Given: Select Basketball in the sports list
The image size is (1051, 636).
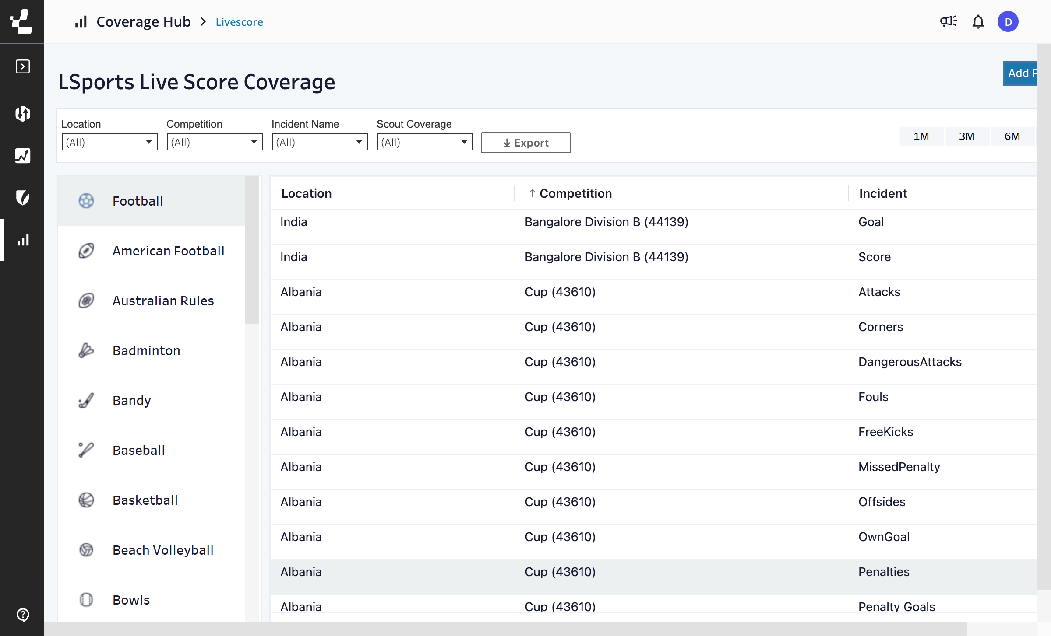Looking at the screenshot, I should tap(145, 500).
